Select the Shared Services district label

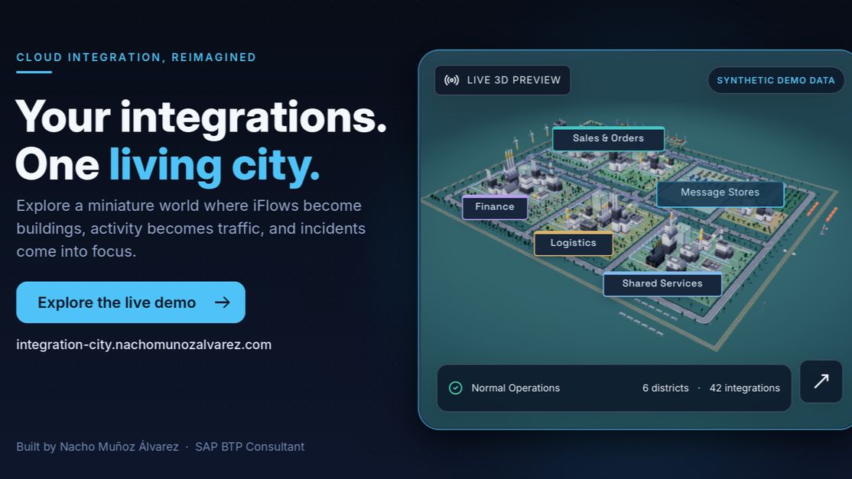(x=662, y=283)
